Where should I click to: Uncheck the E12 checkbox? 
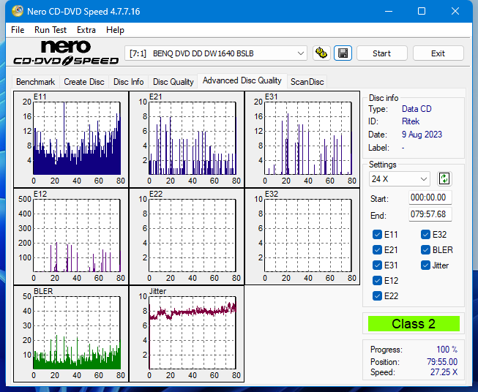coord(377,281)
